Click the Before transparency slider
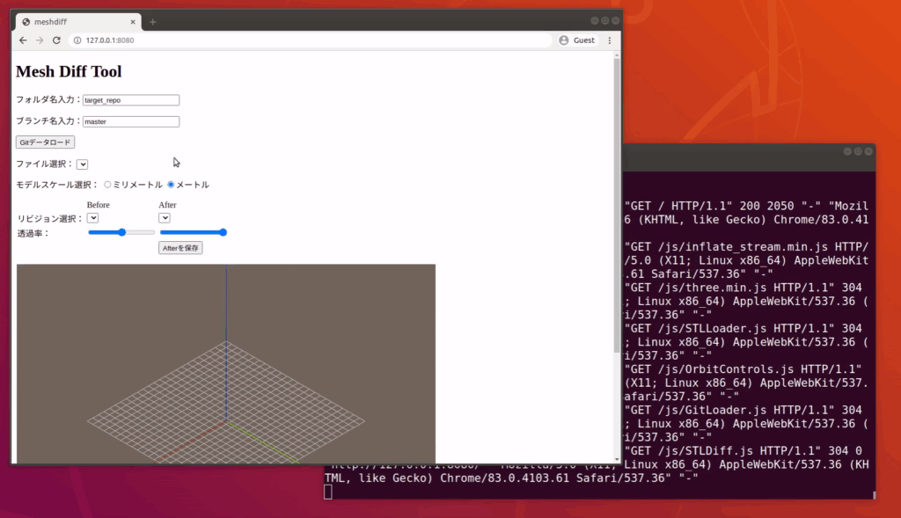The width and height of the screenshot is (901, 518). 121,232
